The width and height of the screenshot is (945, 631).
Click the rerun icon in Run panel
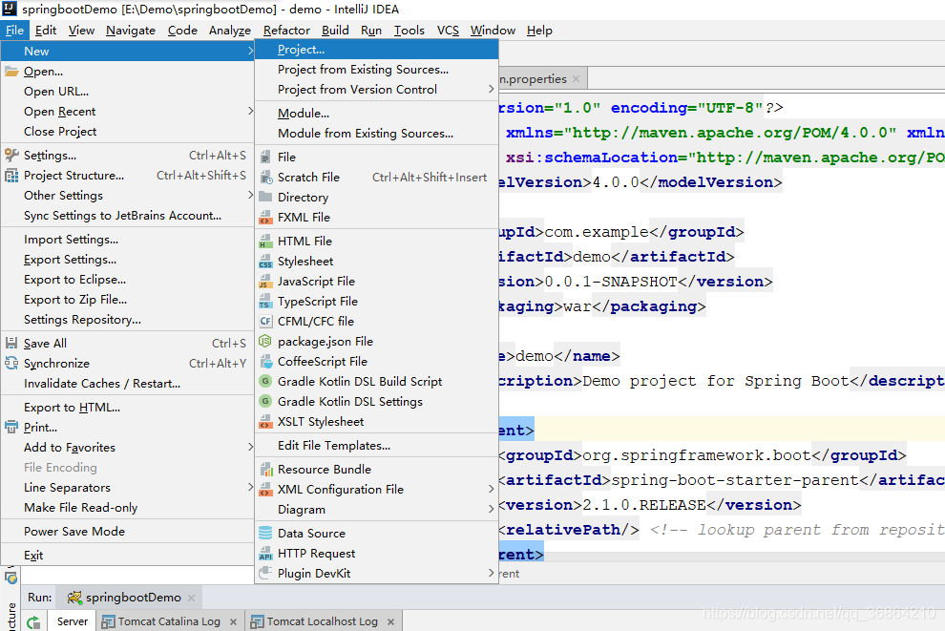(x=33, y=622)
